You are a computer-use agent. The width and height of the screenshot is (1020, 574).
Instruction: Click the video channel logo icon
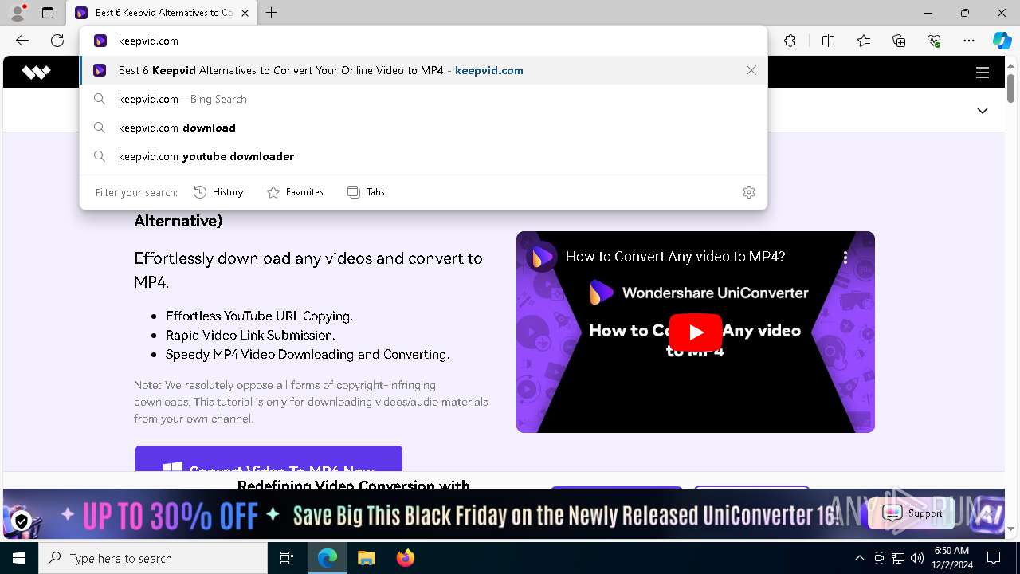coord(543,257)
